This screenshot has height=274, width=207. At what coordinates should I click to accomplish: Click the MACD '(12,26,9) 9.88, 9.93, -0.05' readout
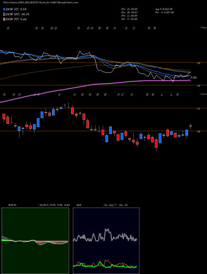point(53,205)
